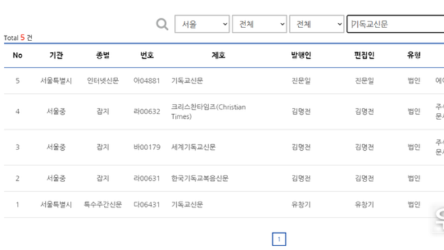
Task: Click registration number 아04881
Action: click(x=147, y=81)
